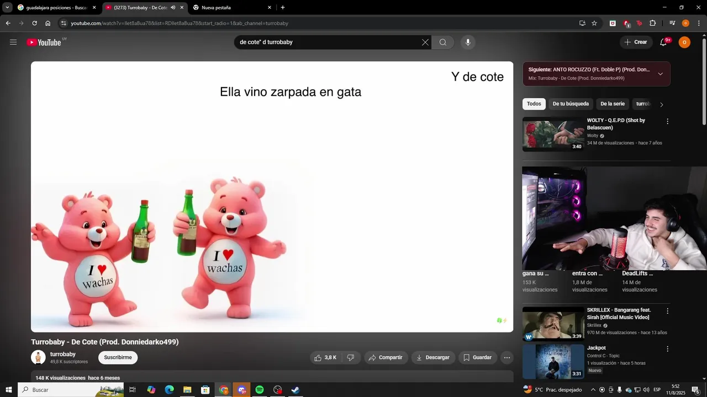Click the Crear create button
The image size is (707, 397).
point(635,42)
